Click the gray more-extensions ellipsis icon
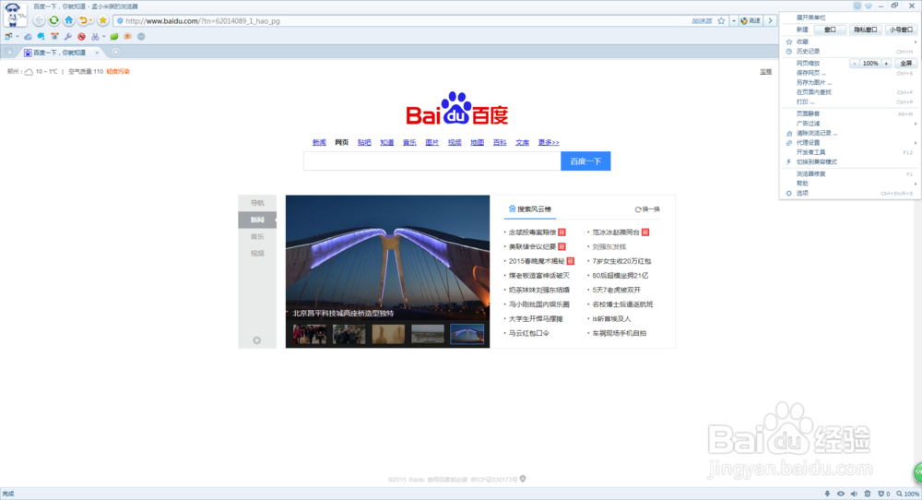This screenshot has width=922, height=500. (x=141, y=37)
